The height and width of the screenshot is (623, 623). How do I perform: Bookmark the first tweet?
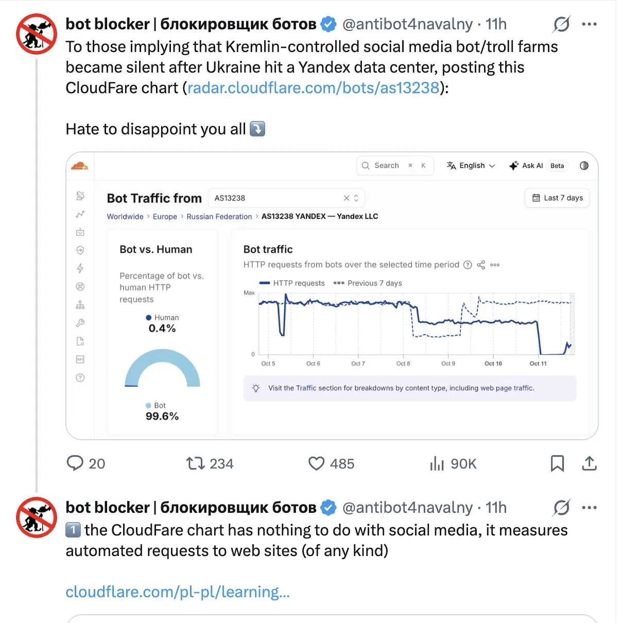(557, 463)
